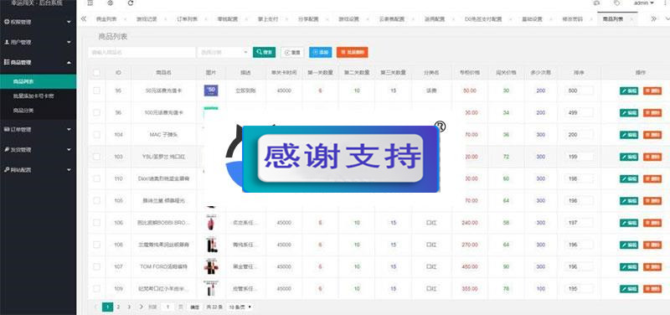Viewport: 670px width, 315px height.
Task: Click the tag icon beside admin
Action: coord(616,3)
